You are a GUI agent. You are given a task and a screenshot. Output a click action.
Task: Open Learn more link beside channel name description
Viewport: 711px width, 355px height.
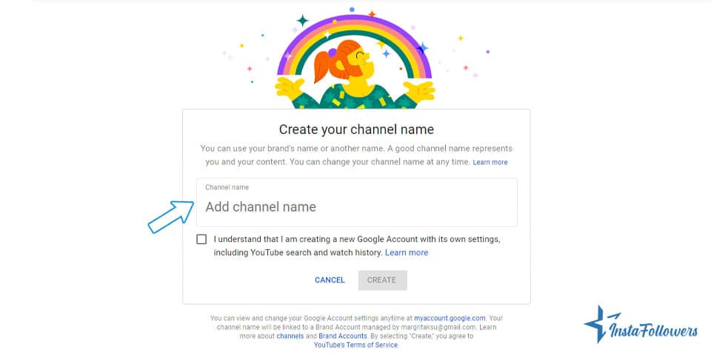pyautogui.click(x=490, y=162)
